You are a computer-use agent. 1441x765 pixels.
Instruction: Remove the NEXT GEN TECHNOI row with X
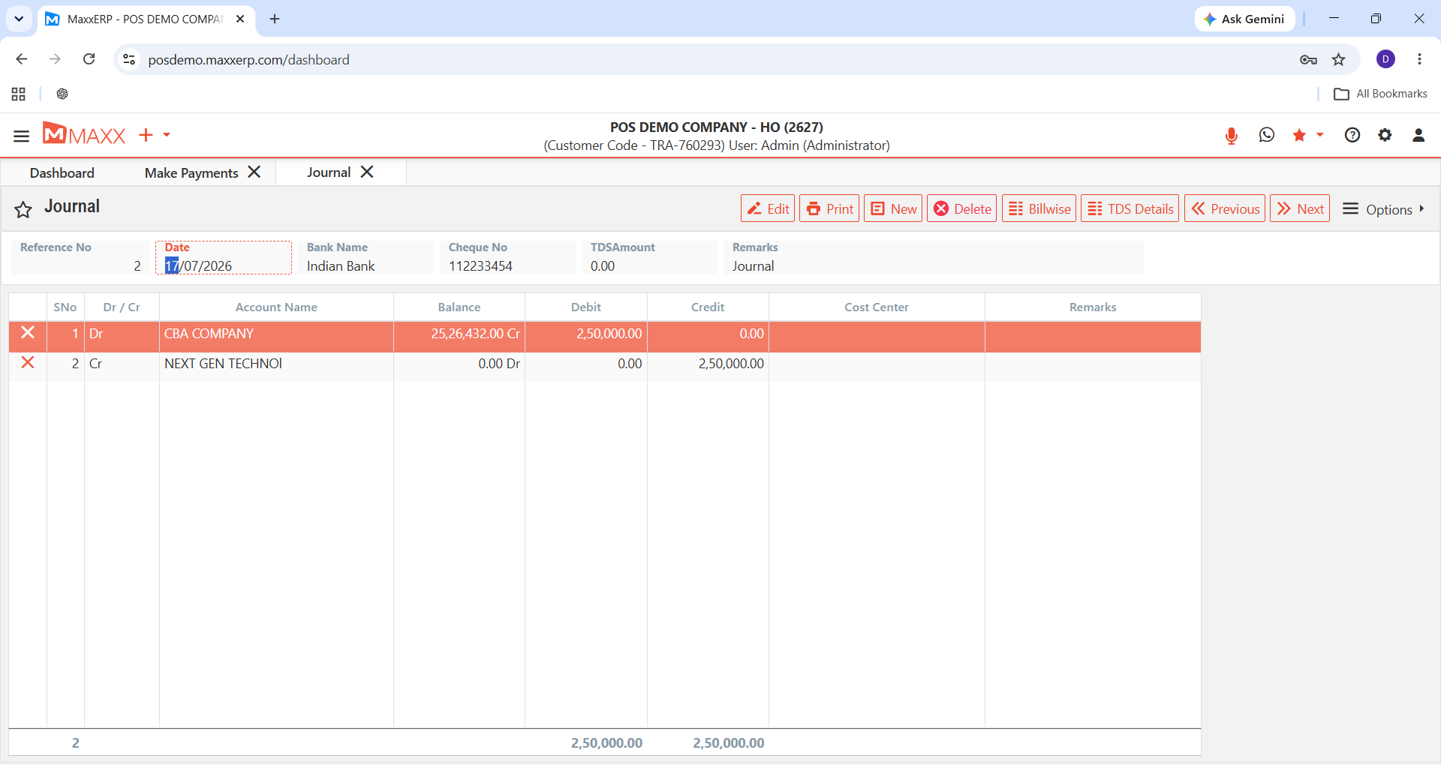[x=28, y=362]
